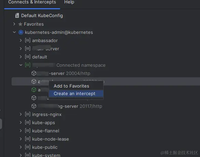This screenshot has height=157, width=200.
Task: Click the green intercepted service cube icon
Action: click(x=34, y=90)
